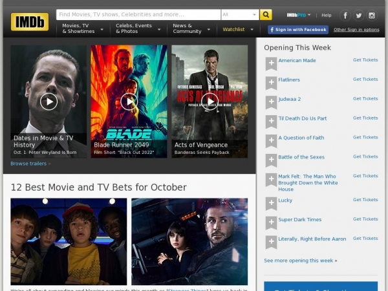Image resolution: width=388 pixels, height=291 pixels.
Task: Open IMDb's Instagram page icon
Action: coord(372,16)
